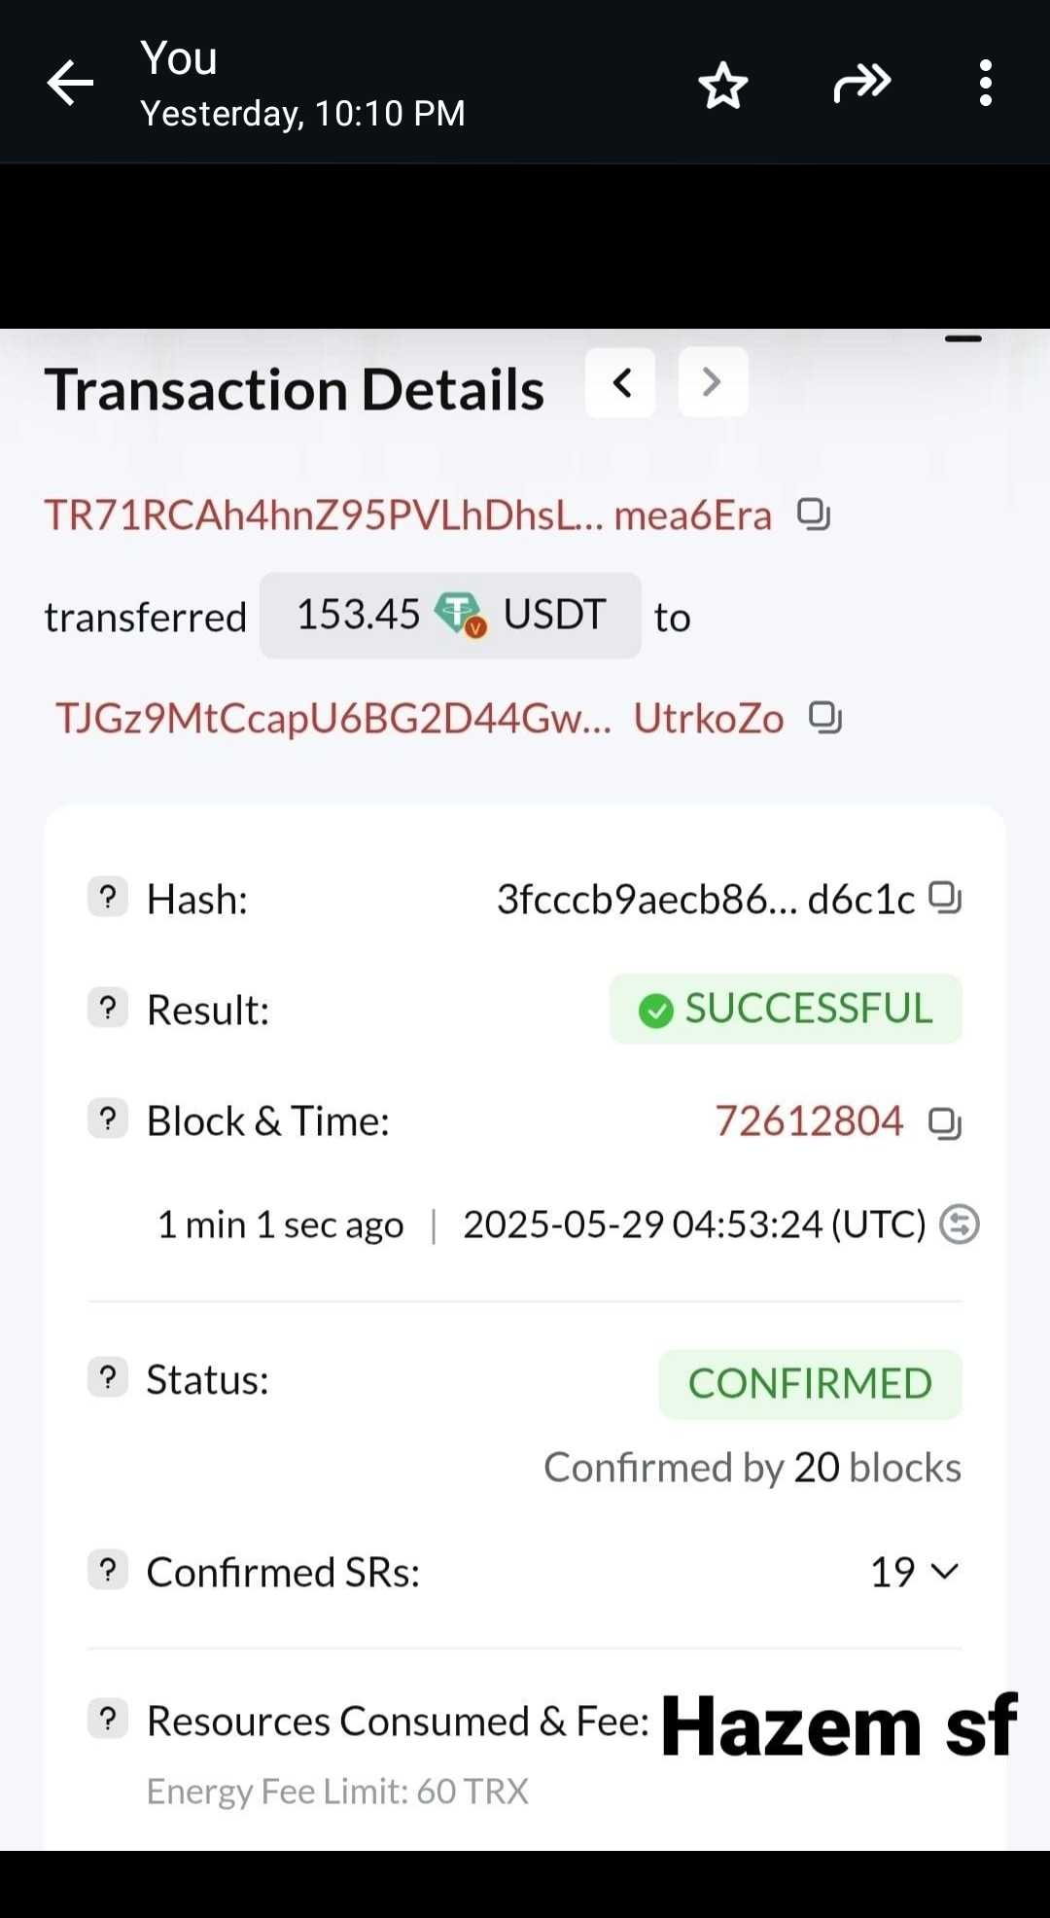Copy sender address ending mea6Era
1050x1918 pixels.
[813, 514]
